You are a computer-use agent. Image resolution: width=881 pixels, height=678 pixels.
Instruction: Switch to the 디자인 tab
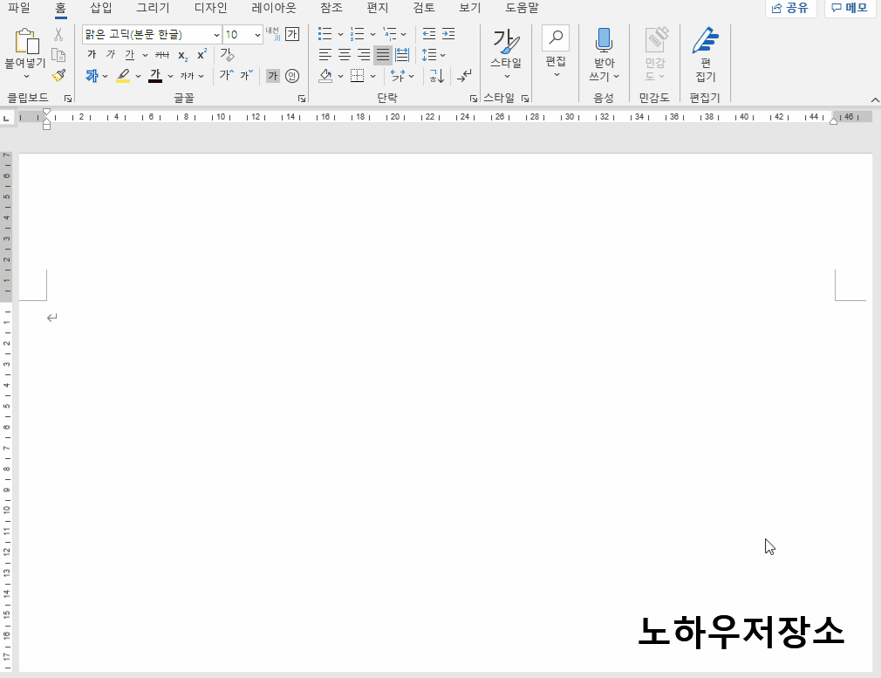coord(211,8)
